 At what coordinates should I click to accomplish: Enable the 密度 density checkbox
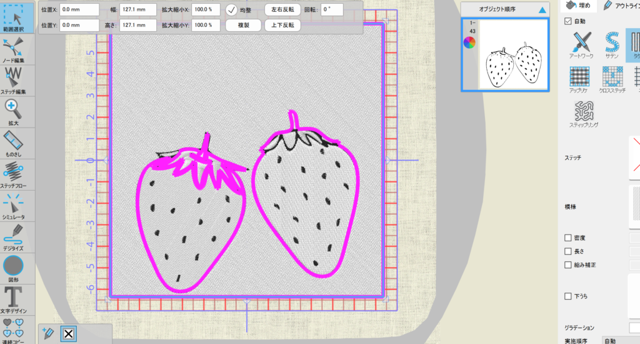click(x=567, y=238)
